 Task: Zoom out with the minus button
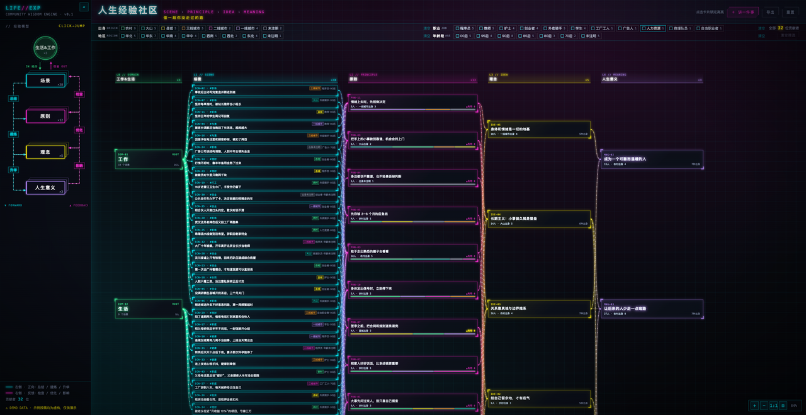(764, 406)
